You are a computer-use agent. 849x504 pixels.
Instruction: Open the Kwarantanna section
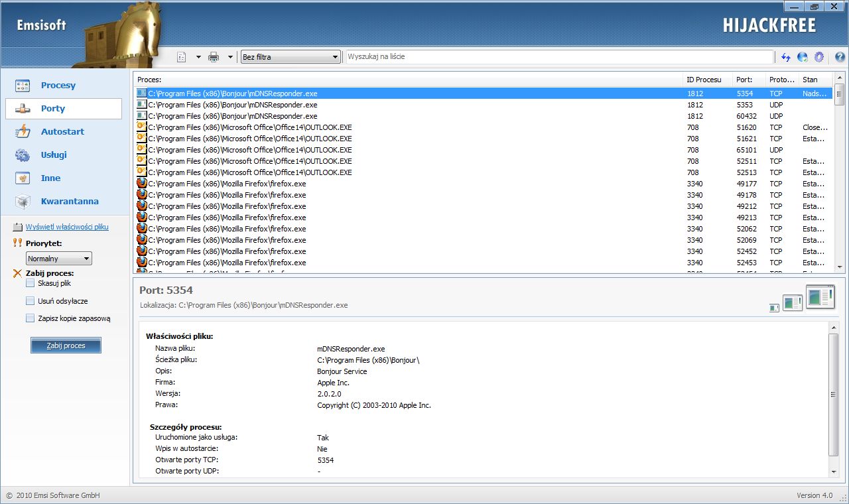pos(64,201)
